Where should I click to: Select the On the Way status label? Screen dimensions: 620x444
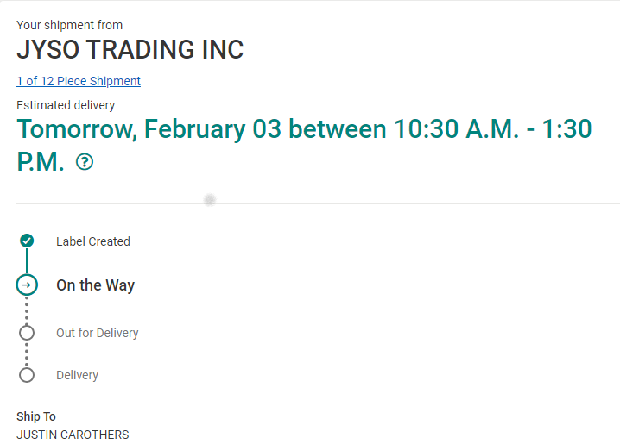(x=96, y=285)
